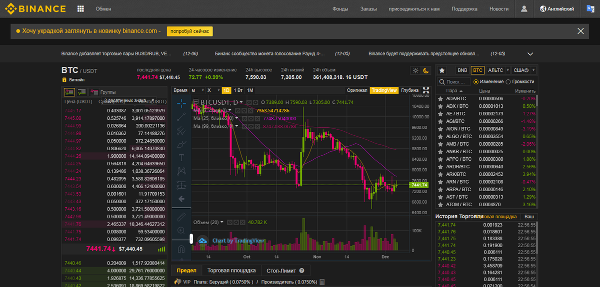Select the second order book view icon

[x=81, y=92]
